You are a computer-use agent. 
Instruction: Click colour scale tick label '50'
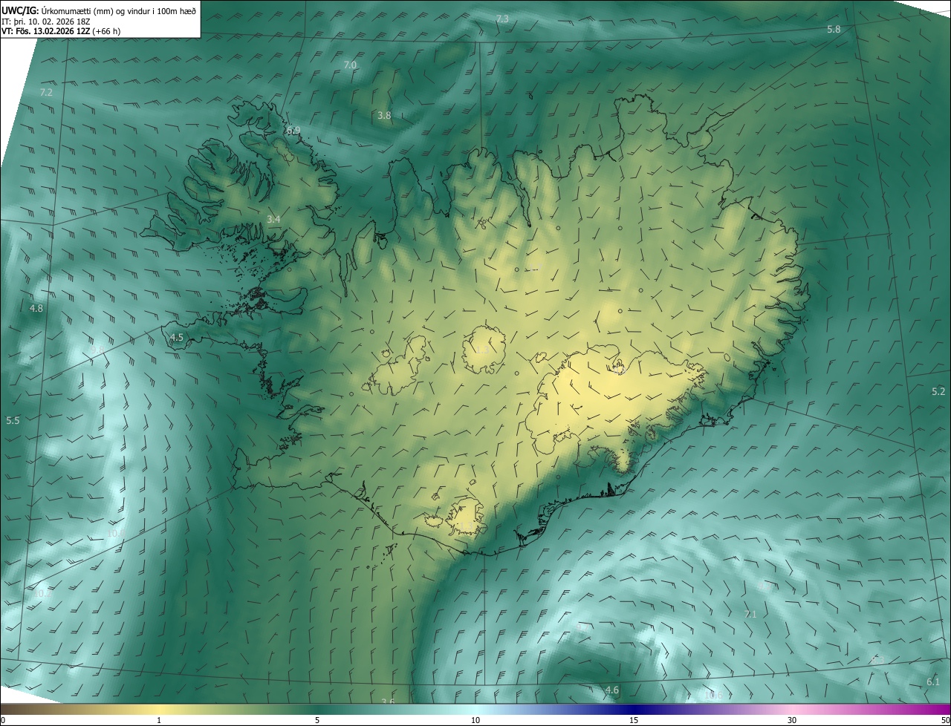pos(945,720)
